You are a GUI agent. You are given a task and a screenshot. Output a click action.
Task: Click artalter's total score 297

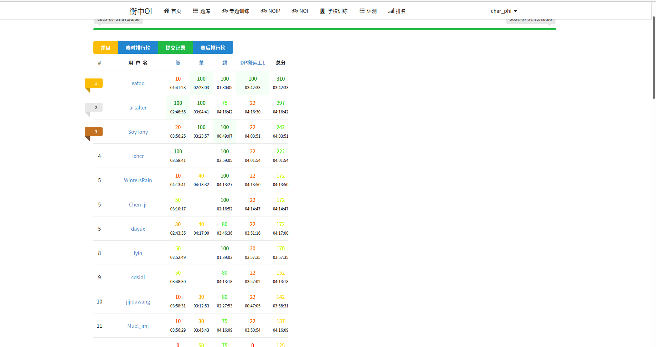(281, 103)
